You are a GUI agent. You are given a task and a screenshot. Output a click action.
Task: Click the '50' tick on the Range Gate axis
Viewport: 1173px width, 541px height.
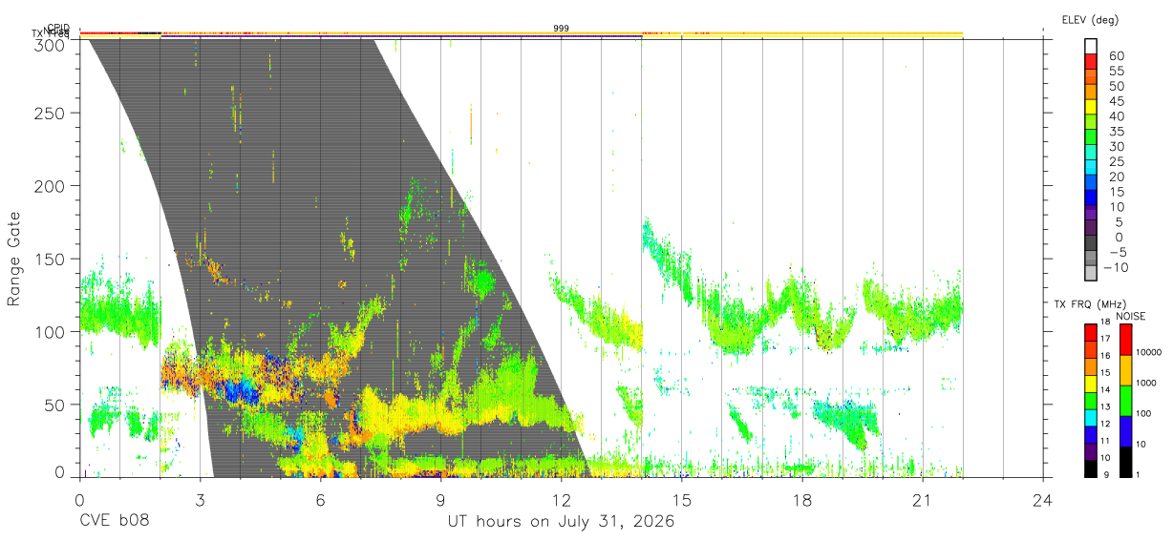pos(54,405)
